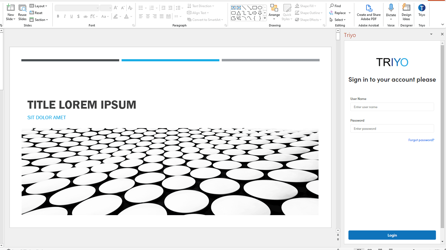Viewport: 446px width, 250px height.
Task: Click the Forgot password? link
Action: 421,140
